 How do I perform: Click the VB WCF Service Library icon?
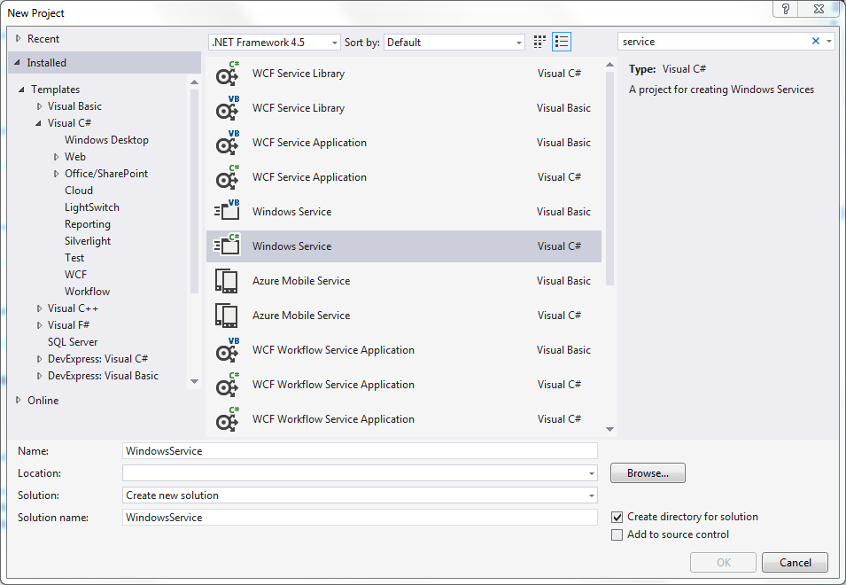click(x=227, y=108)
